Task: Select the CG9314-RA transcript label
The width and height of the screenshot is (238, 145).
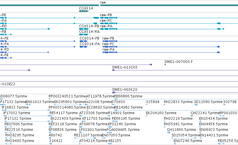Action: [89, 32]
